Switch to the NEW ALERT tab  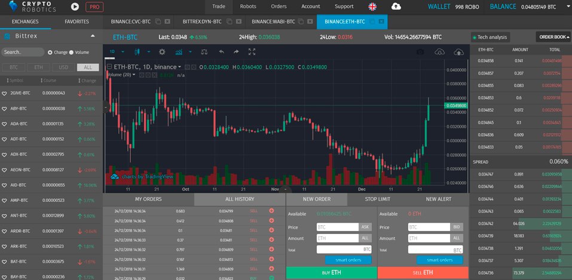[438, 199]
